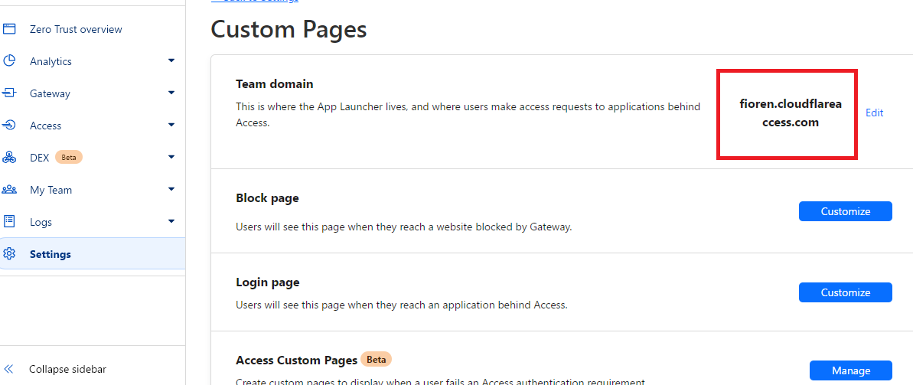This screenshot has height=385, width=913.
Task: Expand the Access menu arrow
Action: [171, 125]
